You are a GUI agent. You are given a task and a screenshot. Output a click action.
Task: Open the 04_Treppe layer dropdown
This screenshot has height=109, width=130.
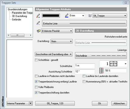(110, 16)
